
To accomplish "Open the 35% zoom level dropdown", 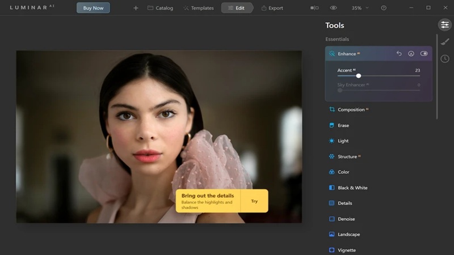I will coord(360,8).
